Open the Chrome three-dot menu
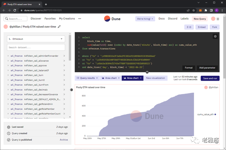This screenshot has width=226, height=150. tap(222, 10)
